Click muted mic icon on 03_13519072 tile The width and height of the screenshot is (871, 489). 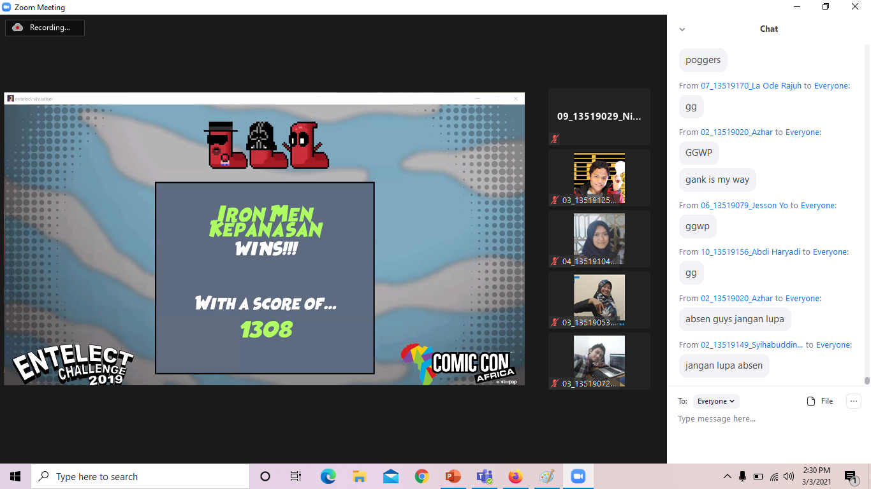(x=555, y=383)
